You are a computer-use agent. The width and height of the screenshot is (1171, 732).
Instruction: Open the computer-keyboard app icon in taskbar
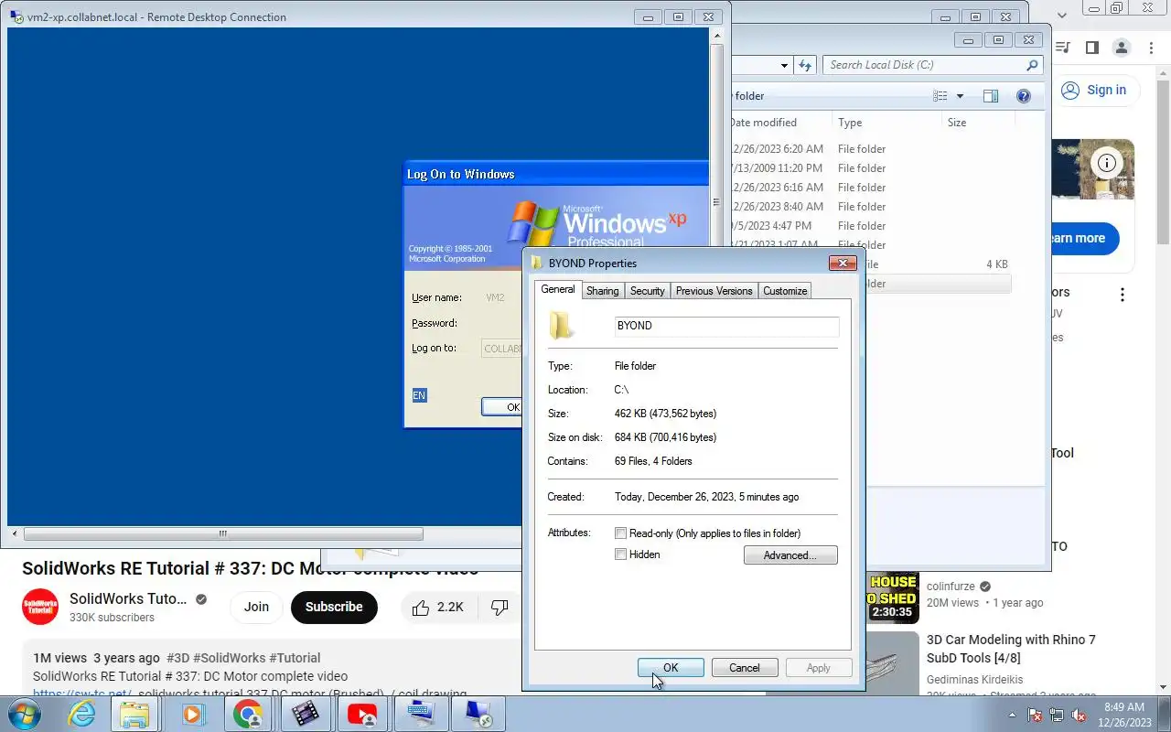(x=421, y=714)
